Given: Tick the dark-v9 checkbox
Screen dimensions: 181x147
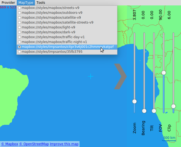Looking at the screenshot, I should (x=19, y=32).
